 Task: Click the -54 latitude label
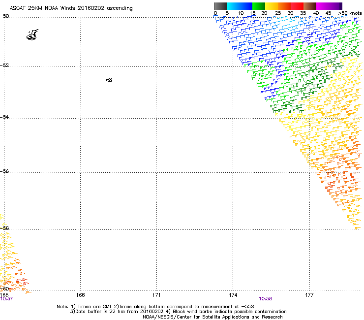coord(4,117)
